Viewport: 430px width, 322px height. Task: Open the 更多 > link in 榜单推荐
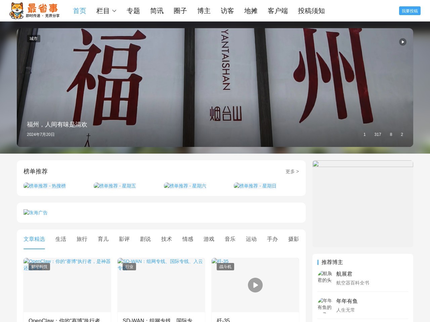coord(292,171)
